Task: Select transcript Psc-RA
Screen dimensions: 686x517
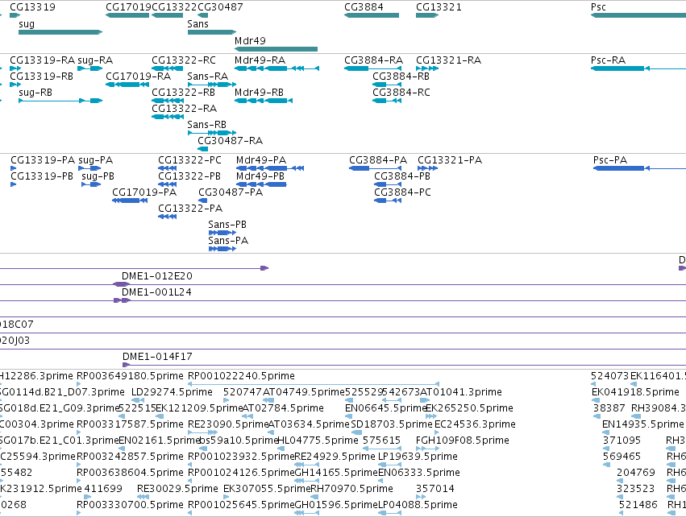Action: pyautogui.click(x=638, y=68)
